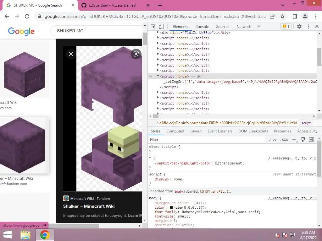Close the image preview with X button
The width and height of the screenshot is (322, 241).
click(x=71, y=54)
